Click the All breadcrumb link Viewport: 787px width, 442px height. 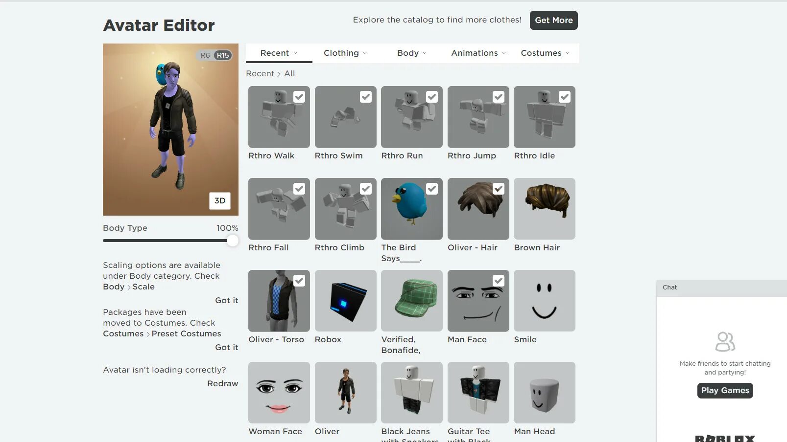(289, 73)
